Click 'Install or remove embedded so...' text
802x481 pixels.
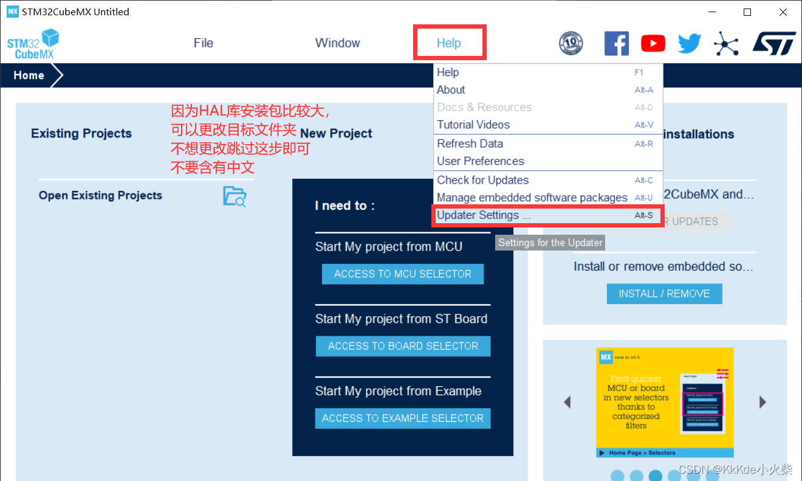(x=663, y=266)
